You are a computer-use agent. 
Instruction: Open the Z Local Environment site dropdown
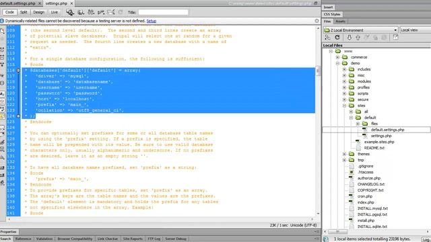(x=361, y=30)
